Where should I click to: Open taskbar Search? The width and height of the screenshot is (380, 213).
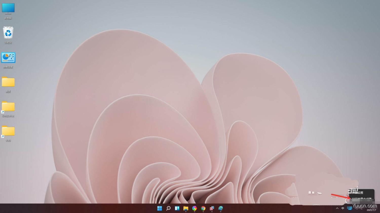point(168,208)
